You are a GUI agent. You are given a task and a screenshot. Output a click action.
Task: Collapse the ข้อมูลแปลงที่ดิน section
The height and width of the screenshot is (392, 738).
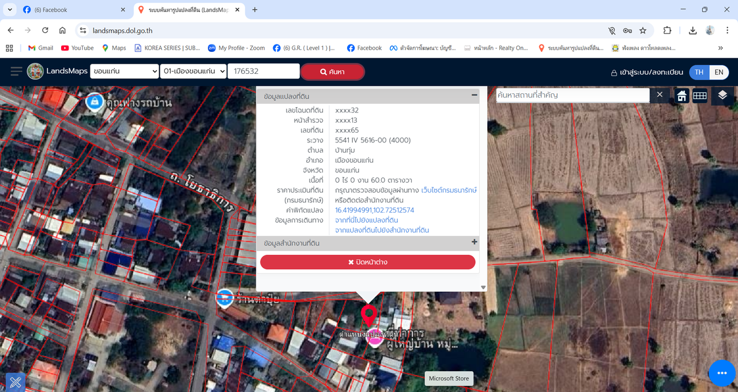[x=475, y=95]
